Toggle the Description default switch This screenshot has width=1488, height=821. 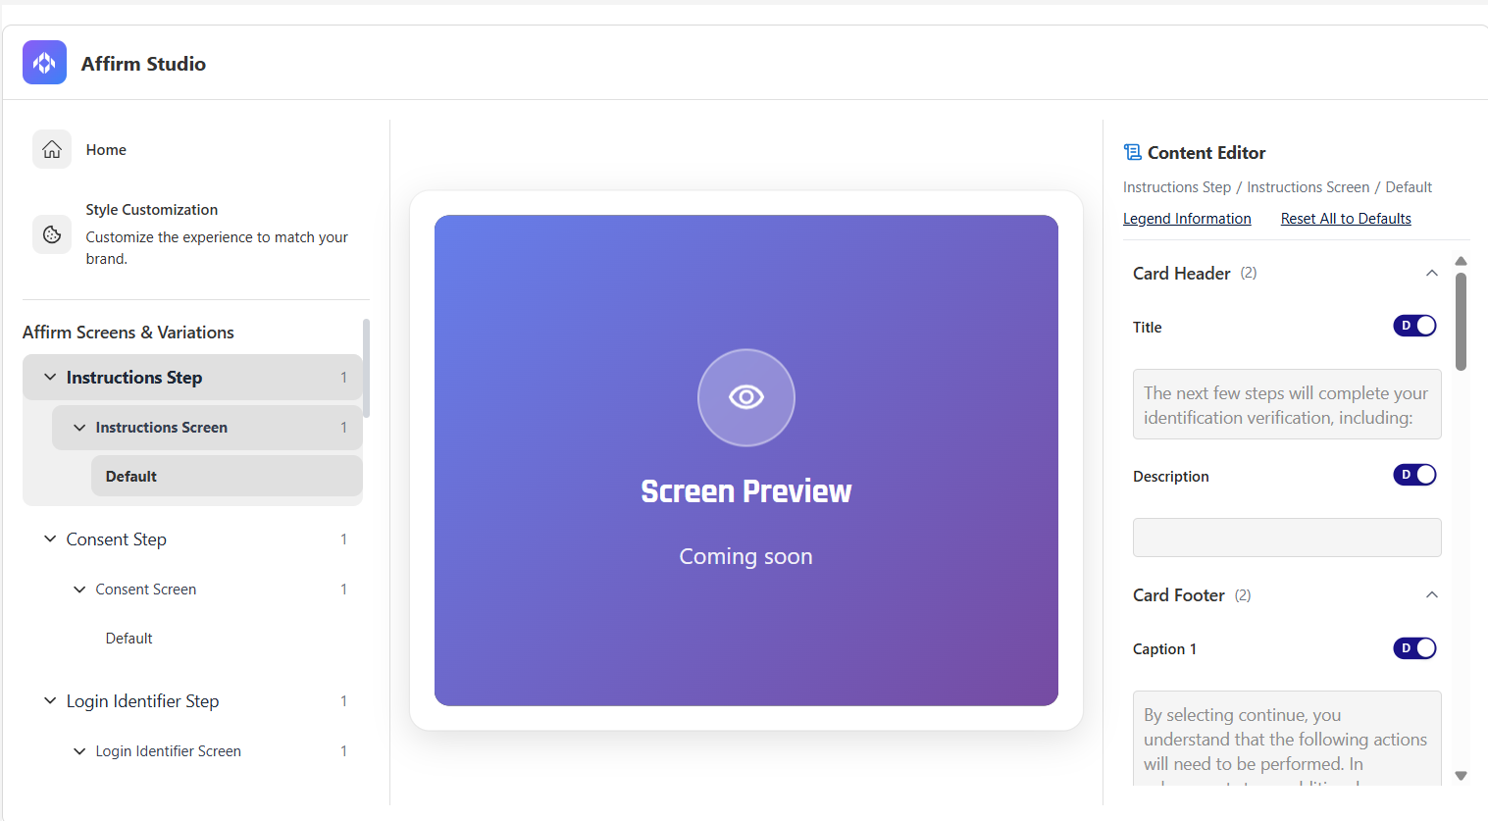point(1414,475)
